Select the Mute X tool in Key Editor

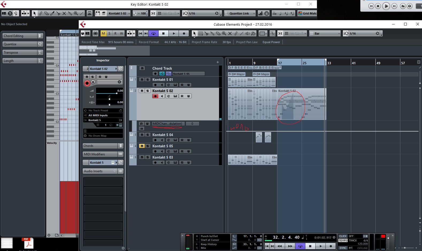[x=64, y=13]
